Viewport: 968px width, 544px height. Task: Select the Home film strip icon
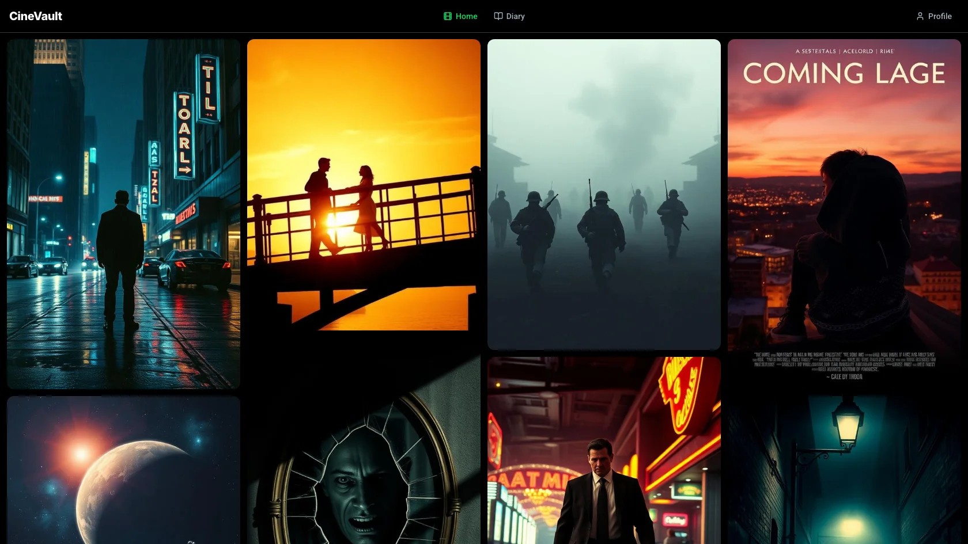(x=447, y=16)
